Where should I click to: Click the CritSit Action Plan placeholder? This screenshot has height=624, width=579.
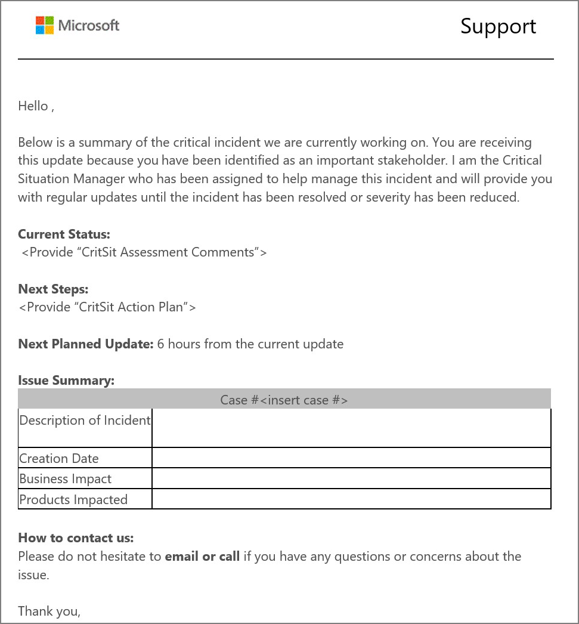(107, 307)
